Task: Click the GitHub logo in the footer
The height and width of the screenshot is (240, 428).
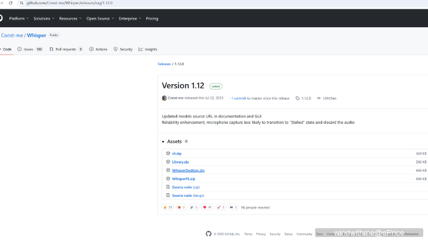Action: pos(208,234)
